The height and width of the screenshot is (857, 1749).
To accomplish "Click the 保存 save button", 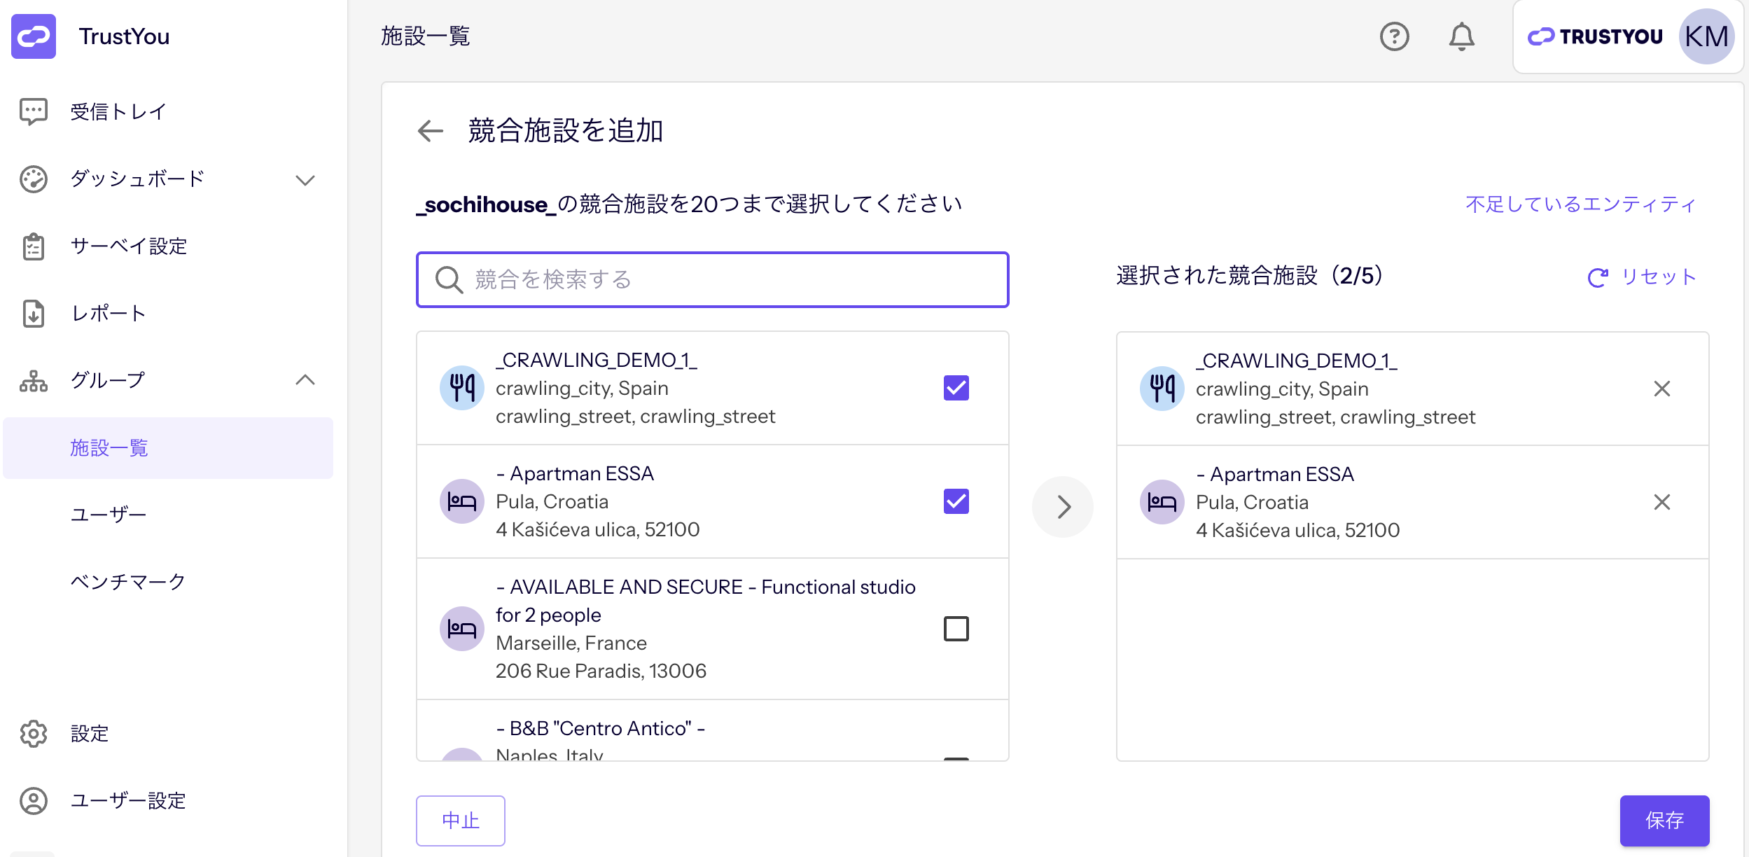I will 1664,821.
